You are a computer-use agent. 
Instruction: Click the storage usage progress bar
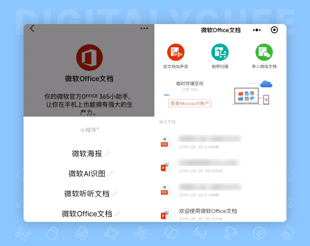tap(167, 95)
